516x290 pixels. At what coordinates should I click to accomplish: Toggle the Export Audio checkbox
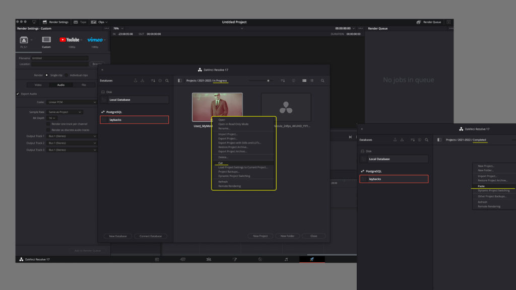point(18,94)
